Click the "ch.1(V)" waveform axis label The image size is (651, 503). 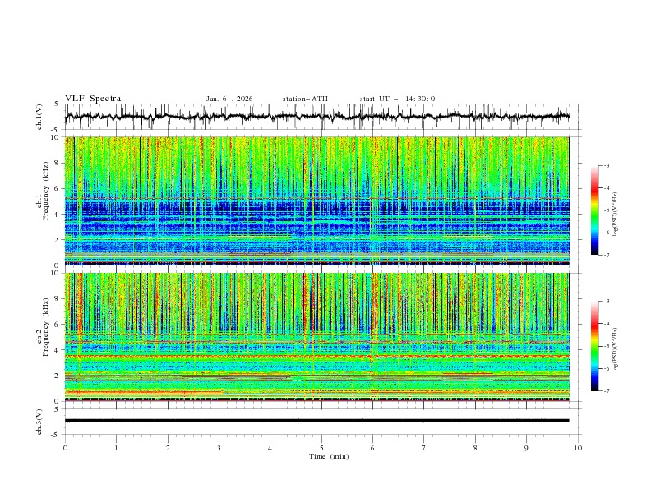click(39, 117)
